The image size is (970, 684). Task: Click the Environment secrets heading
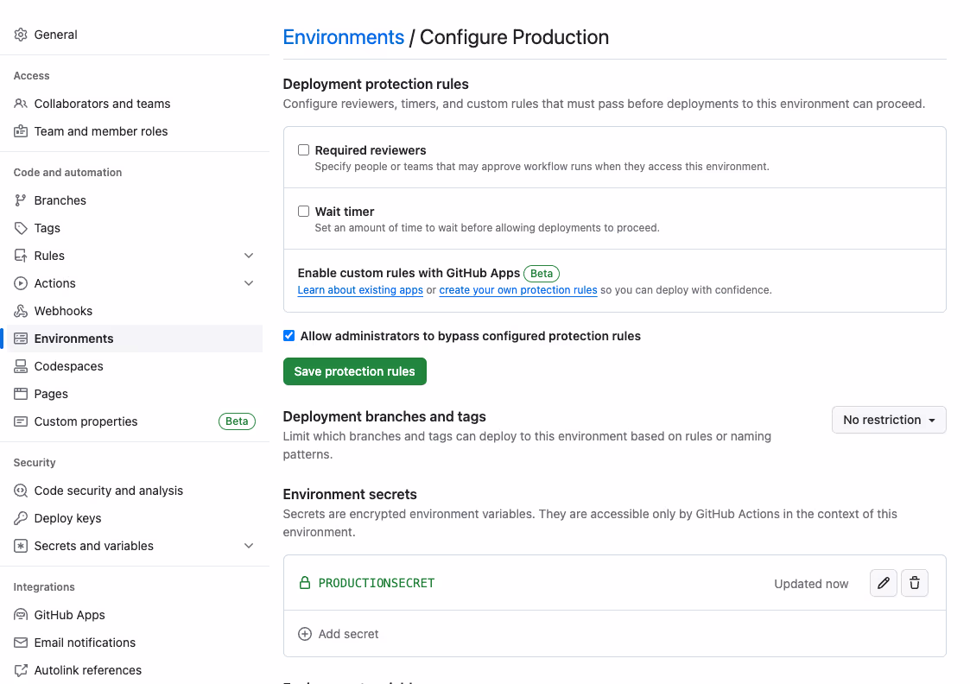[x=350, y=494]
